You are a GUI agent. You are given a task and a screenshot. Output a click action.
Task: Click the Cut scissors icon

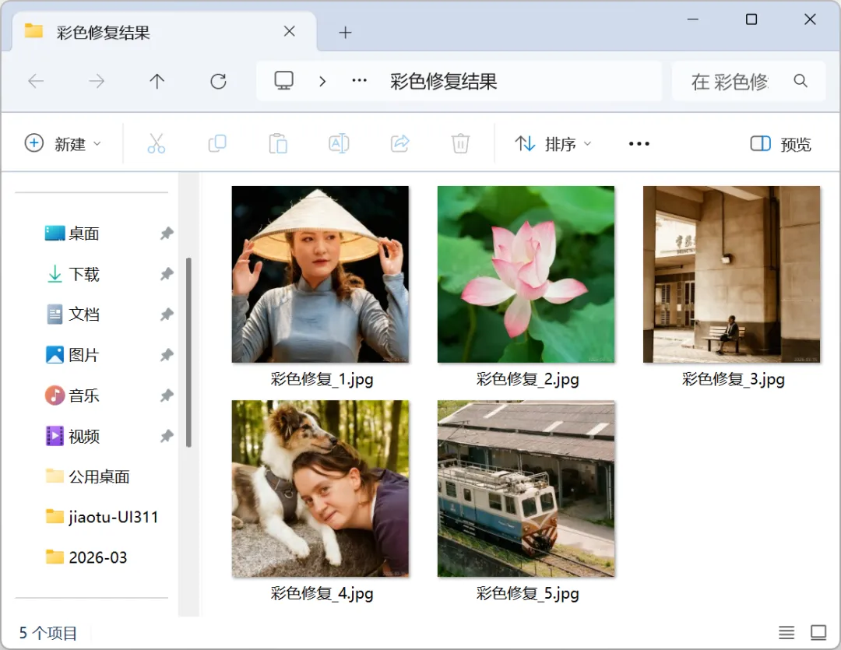click(156, 144)
